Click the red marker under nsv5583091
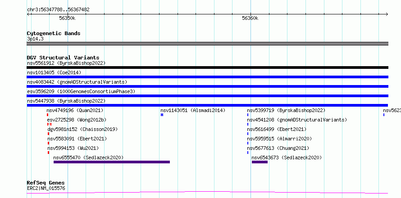 (x=48, y=143)
